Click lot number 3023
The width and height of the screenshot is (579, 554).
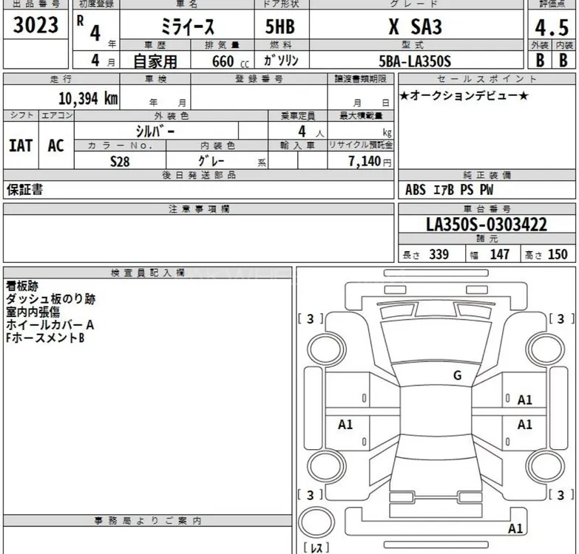[35, 24]
